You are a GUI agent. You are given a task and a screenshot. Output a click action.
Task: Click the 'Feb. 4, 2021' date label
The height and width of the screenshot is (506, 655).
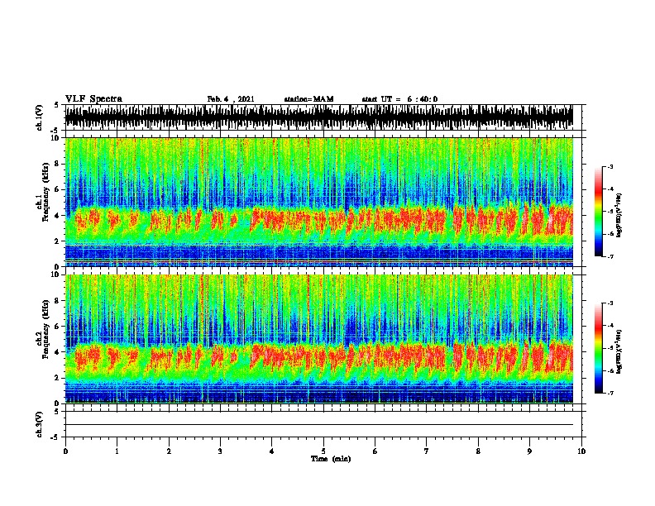click(x=231, y=99)
